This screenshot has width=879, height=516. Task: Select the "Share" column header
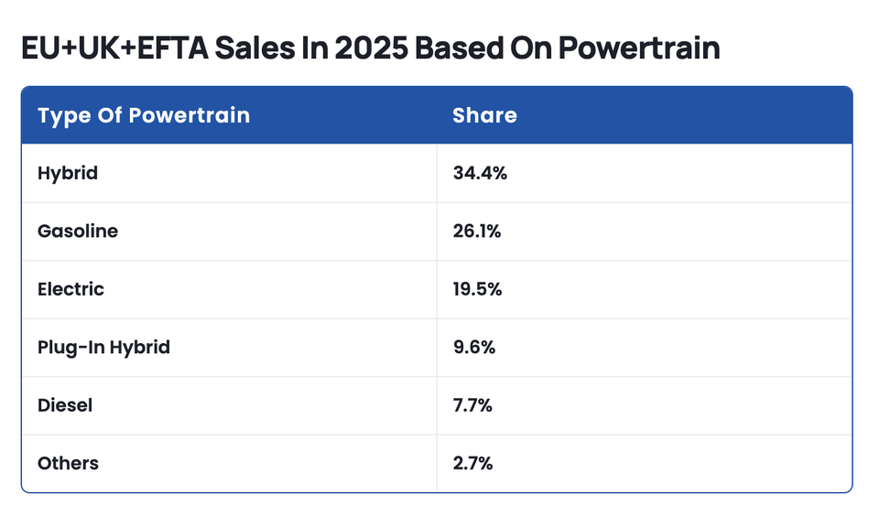point(484,115)
